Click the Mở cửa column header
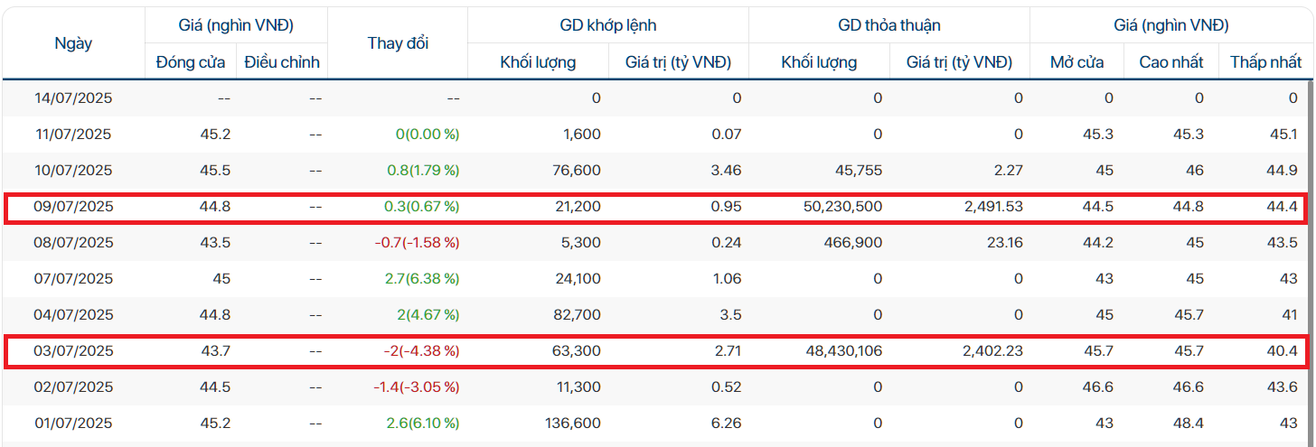Screen dimensions: 1316x447 [x=1076, y=62]
